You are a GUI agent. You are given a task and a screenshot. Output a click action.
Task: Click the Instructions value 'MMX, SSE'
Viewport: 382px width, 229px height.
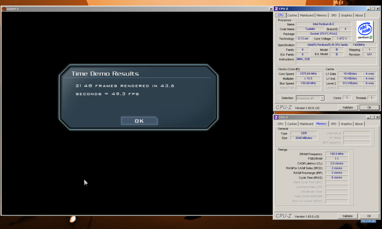tap(336, 61)
